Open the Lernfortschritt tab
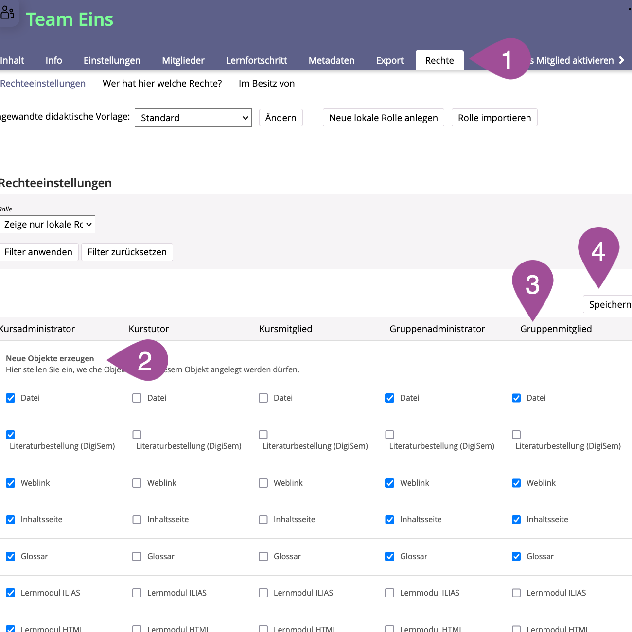The height and width of the screenshot is (632, 632). [x=256, y=60]
